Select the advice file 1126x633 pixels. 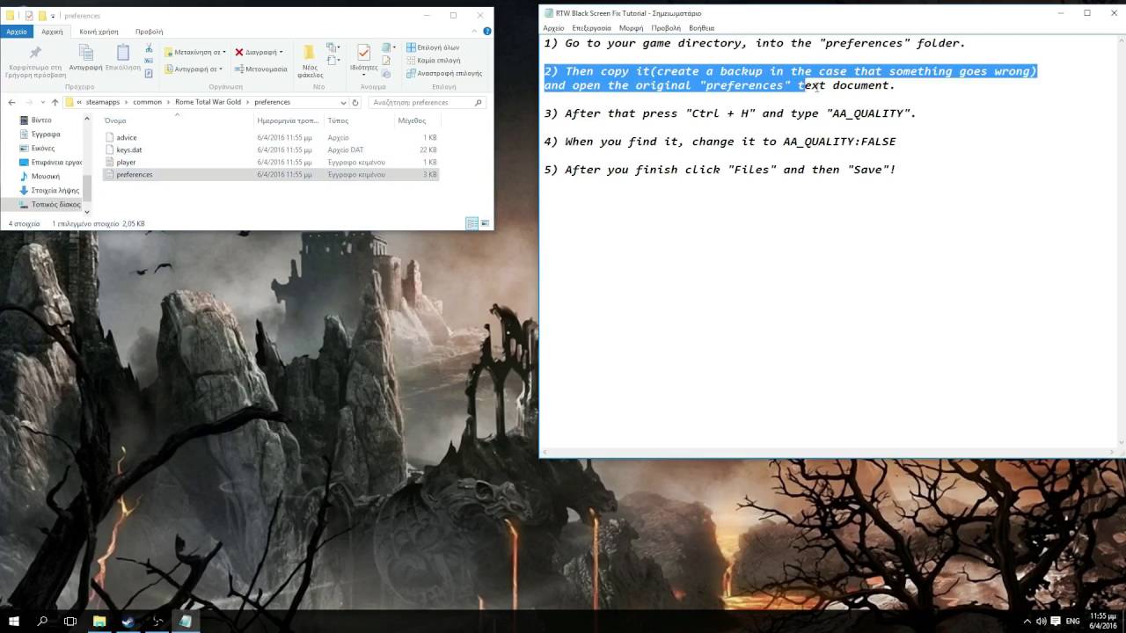pos(126,137)
